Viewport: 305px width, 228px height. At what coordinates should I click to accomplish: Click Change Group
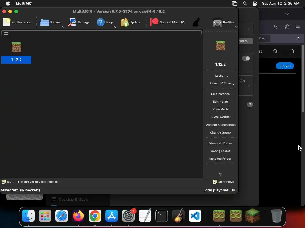pyautogui.click(x=220, y=132)
